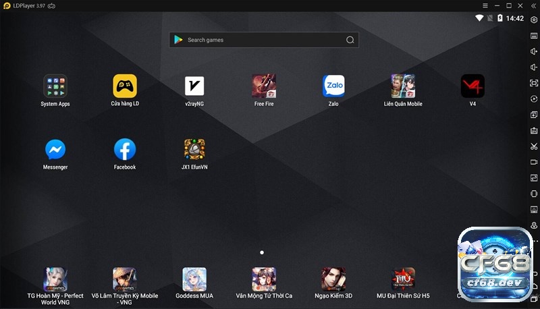The width and height of the screenshot is (540, 309).
Task: Open the Zalo app
Action: click(333, 86)
